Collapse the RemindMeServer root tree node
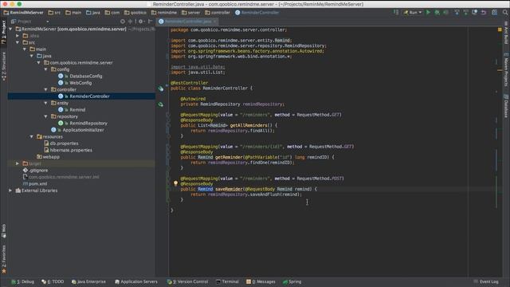Image resolution: width=510 pixels, height=287 pixels. coord(10,29)
